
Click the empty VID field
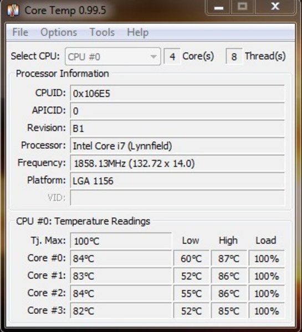coord(177,198)
